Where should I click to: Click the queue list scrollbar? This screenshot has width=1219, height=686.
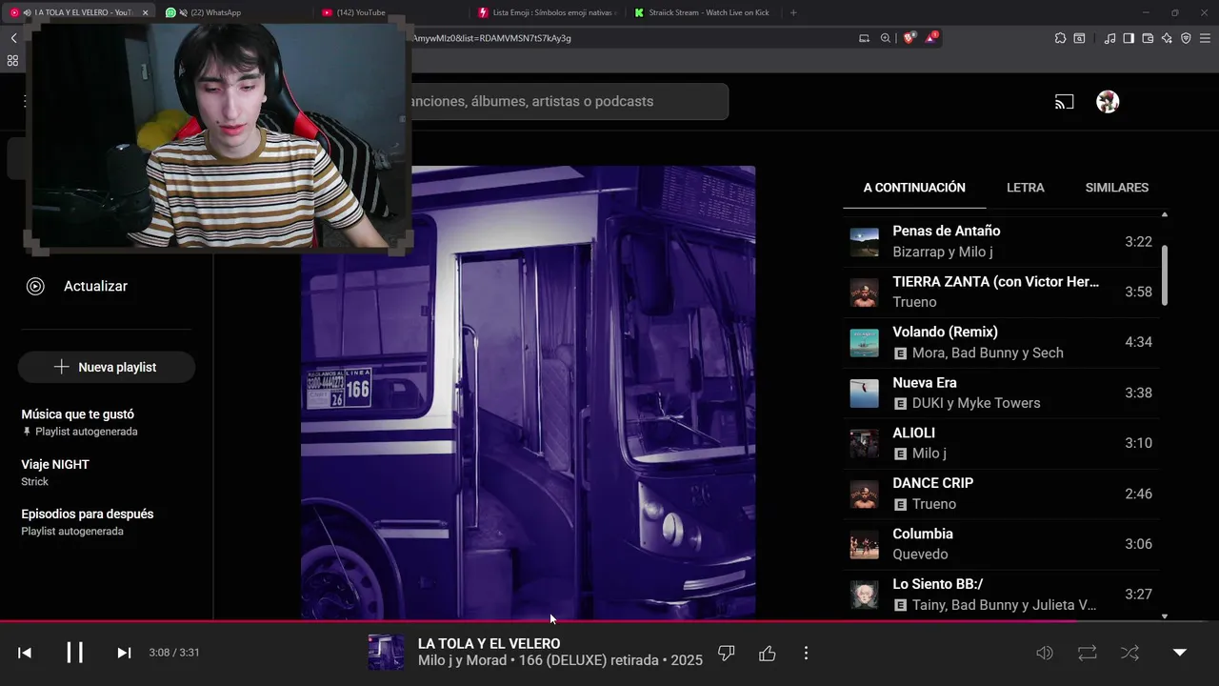coord(1165,275)
